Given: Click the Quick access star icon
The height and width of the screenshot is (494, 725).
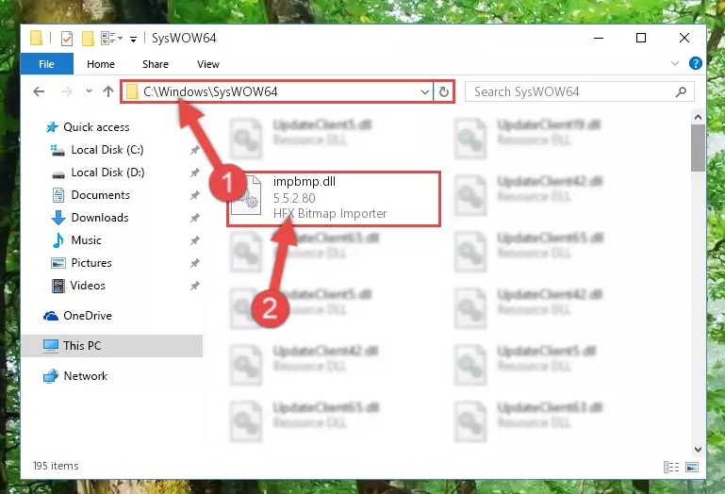Looking at the screenshot, I should coord(52,127).
